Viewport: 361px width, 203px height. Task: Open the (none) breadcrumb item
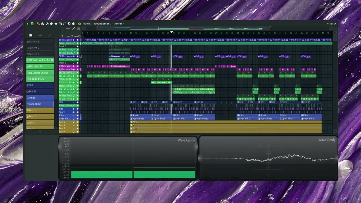tap(118, 24)
